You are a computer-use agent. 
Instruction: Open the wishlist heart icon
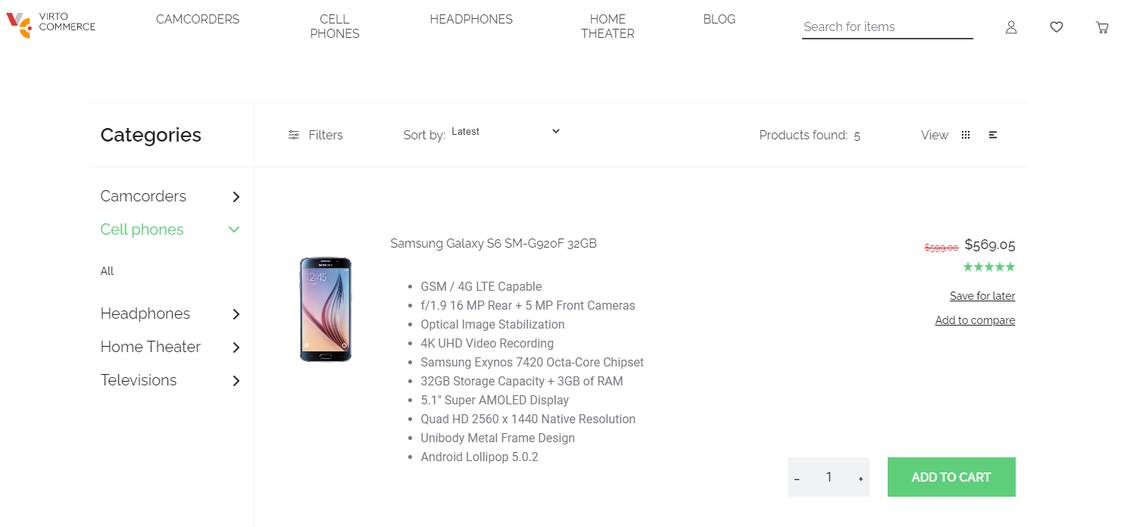point(1057,27)
